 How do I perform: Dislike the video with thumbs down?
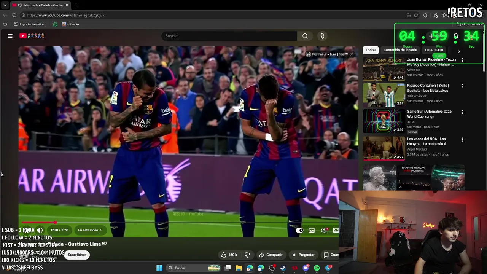point(247,255)
